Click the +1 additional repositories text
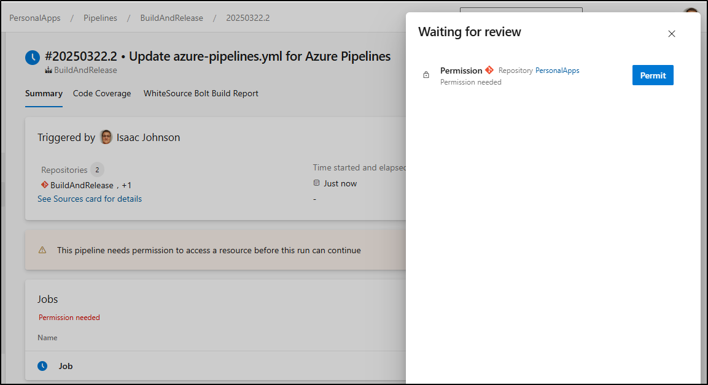Image resolution: width=708 pixels, height=385 pixels. [x=126, y=185]
